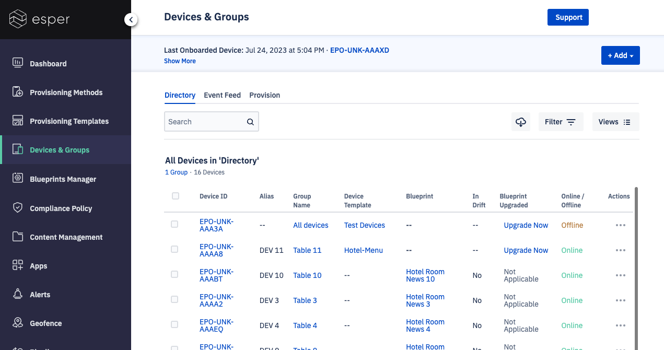The image size is (664, 350).
Task: Click the Apps sidebar icon
Action: tap(18, 265)
